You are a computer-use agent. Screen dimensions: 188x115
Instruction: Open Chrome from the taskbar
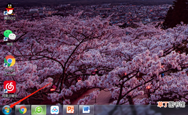point(23,110)
